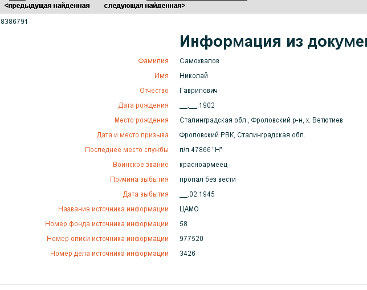Click the 'Отчество' label
The width and height of the screenshot is (367, 290).
click(154, 91)
